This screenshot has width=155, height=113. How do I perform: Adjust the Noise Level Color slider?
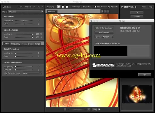pyautogui.click(x=24, y=24)
